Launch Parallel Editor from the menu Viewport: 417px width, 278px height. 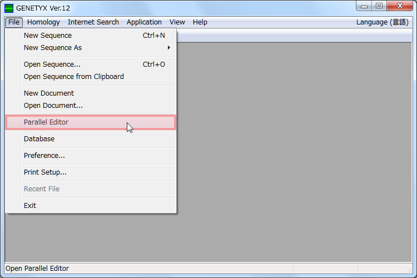91,122
